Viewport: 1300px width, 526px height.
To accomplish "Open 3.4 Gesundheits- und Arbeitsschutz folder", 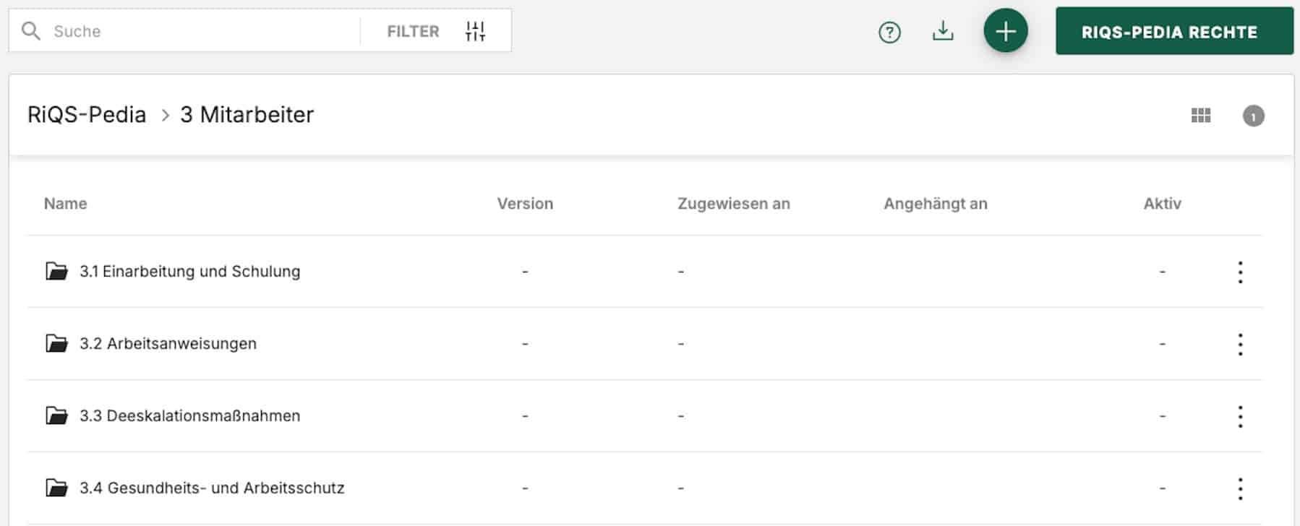I will point(212,488).
